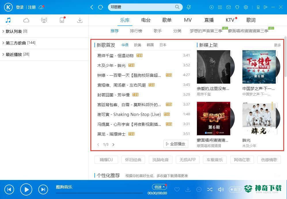
Task: Open the 歌手 sub-tab
Action: [157, 31]
